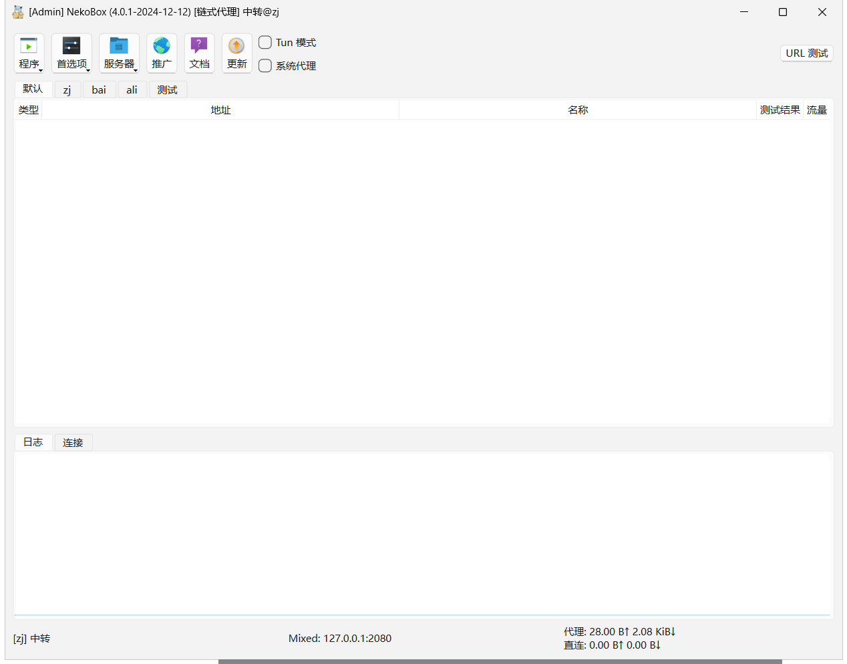The image size is (847, 664).
Task: Switch to the zj group tab
Action: coord(67,90)
